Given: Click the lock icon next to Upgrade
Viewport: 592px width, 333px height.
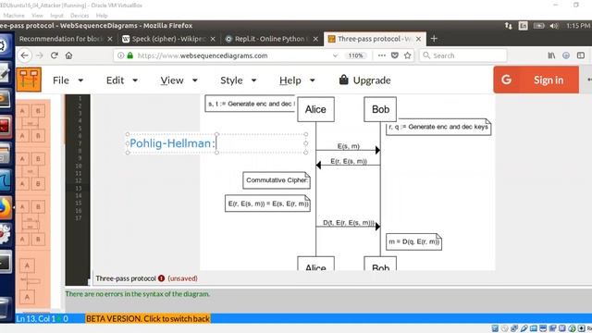Looking at the screenshot, I should [343, 80].
